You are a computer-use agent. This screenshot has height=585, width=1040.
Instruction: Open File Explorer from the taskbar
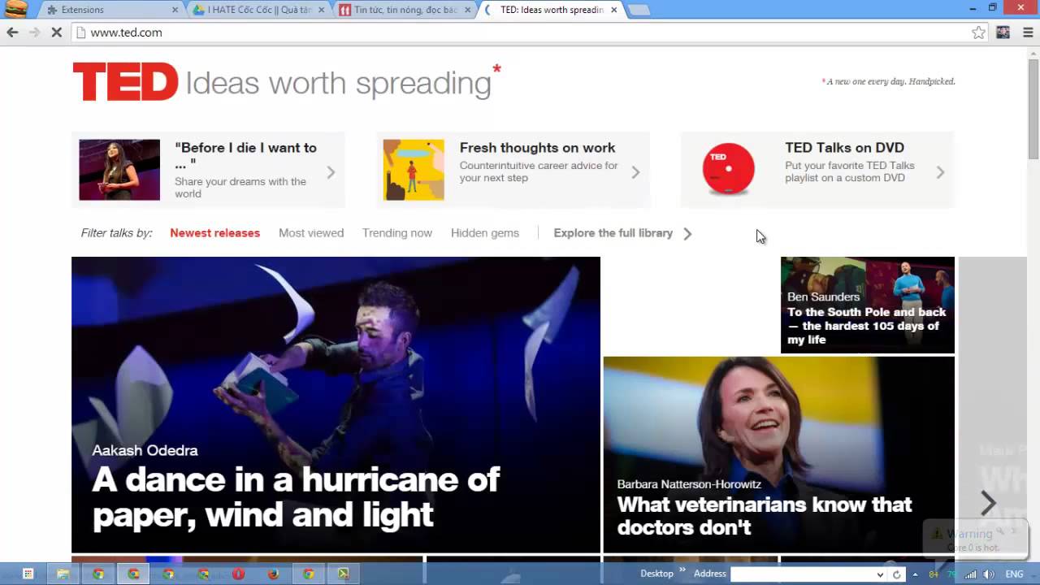point(63,574)
